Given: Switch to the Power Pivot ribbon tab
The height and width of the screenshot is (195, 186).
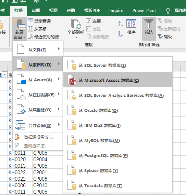Looking at the screenshot, I should coord(144,11).
